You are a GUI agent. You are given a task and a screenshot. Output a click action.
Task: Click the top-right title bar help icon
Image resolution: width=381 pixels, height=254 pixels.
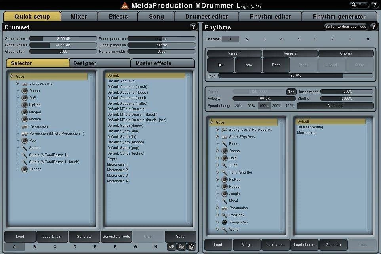pos(375,5)
